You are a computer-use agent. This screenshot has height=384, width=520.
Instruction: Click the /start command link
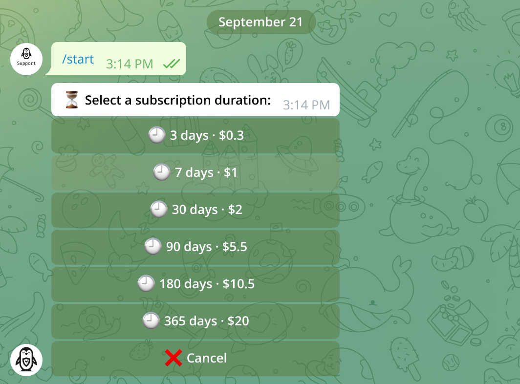coord(78,59)
